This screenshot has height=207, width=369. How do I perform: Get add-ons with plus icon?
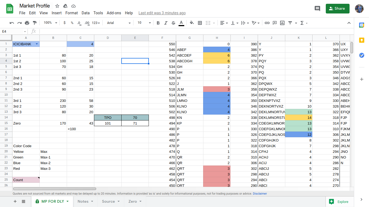[x=362, y=79]
